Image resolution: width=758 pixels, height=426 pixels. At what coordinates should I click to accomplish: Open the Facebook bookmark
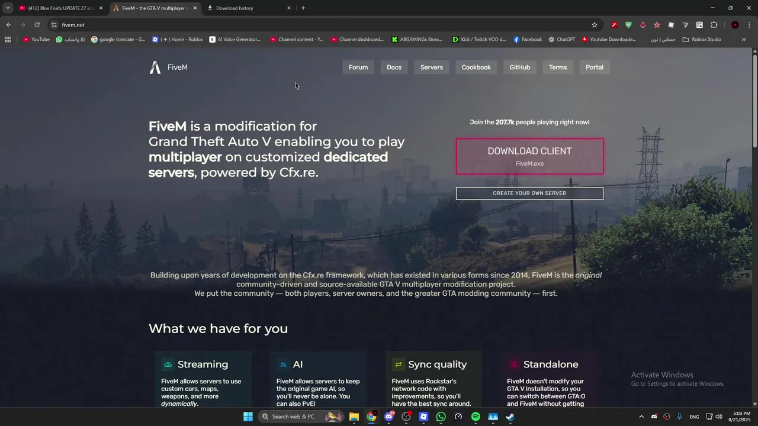[x=527, y=40]
